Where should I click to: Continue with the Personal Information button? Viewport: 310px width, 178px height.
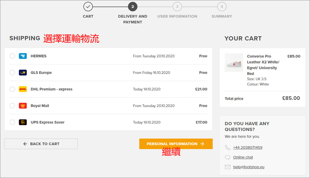176,144
